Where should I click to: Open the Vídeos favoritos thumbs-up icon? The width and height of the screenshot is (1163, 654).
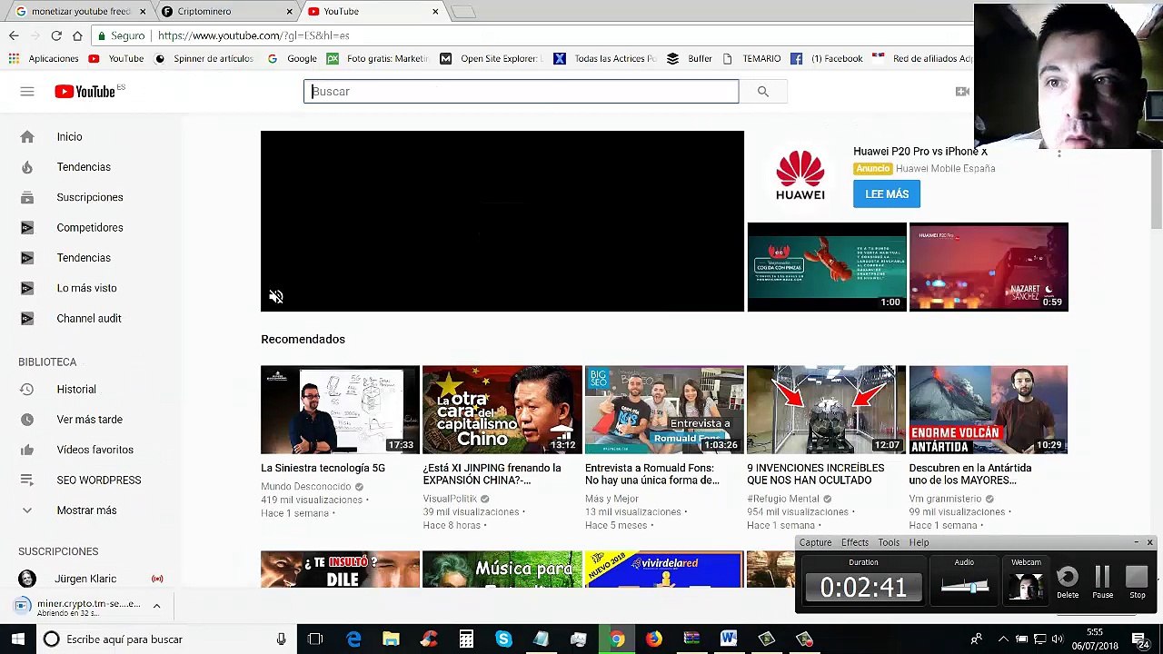tap(27, 450)
